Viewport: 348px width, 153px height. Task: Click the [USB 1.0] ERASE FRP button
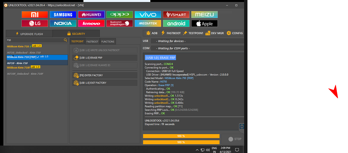point(105,58)
